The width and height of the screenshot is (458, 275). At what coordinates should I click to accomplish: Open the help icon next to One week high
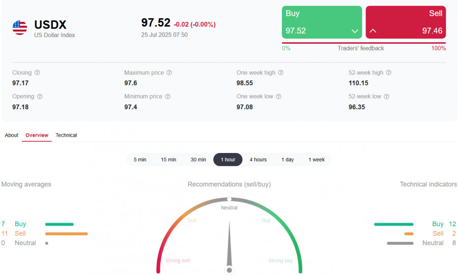click(x=281, y=73)
